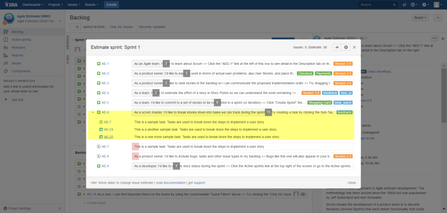Viewport: 447px width, 213px height.
Task: Select Active sprints in the sidebar
Action: click(21, 39)
